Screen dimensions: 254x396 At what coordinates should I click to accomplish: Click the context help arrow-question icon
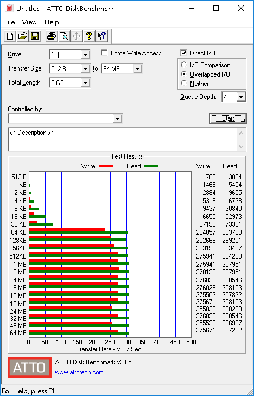[x=101, y=36]
